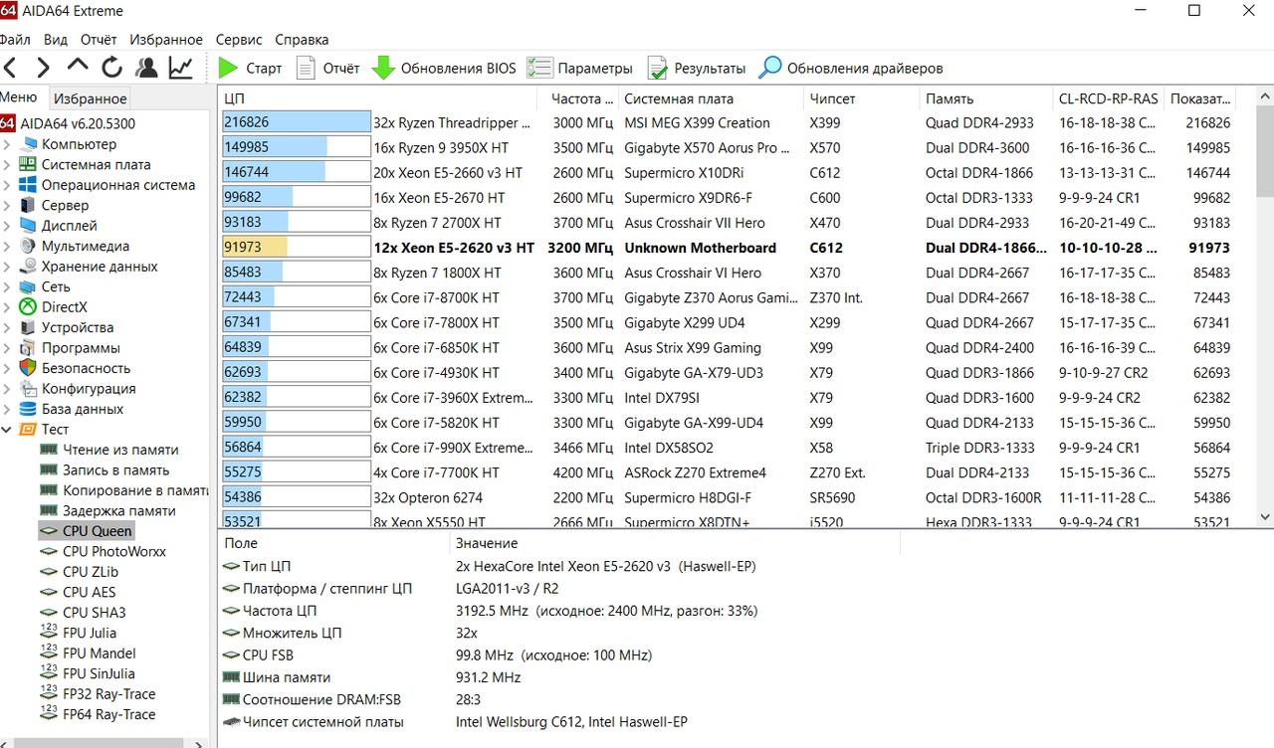Sort by the Частота column header

(577, 98)
